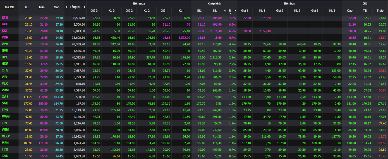Sort by the % column header
388x159 pixels.
(x=230, y=11)
